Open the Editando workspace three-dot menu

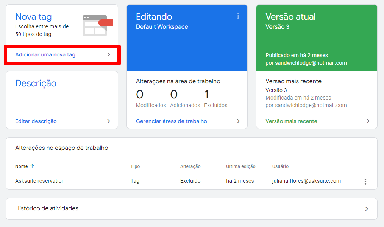point(238,16)
